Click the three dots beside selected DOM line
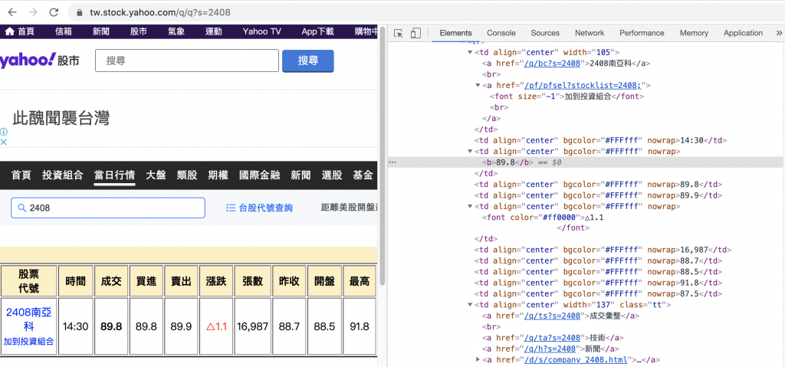The height and width of the screenshot is (367, 785). (x=392, y=162)
